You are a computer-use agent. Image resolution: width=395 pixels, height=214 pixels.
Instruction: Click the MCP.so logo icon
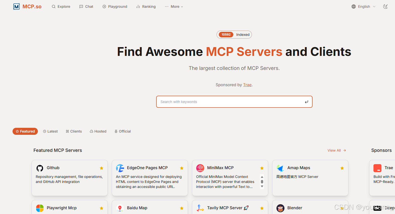click(16, 7)
